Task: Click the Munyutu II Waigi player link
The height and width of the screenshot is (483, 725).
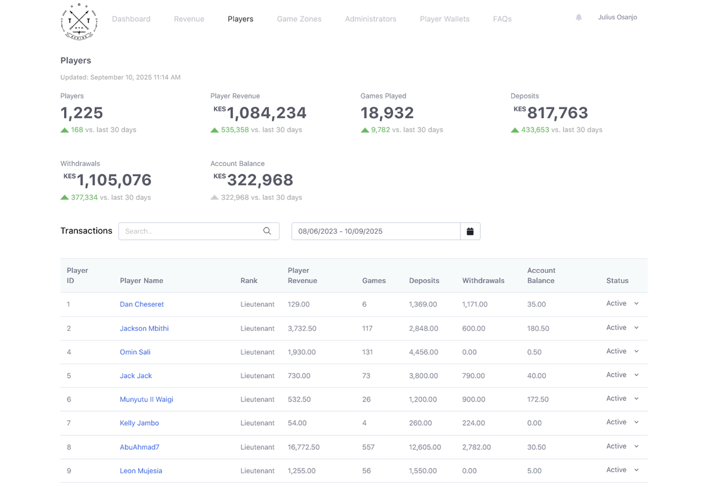Action: [146, 399]
